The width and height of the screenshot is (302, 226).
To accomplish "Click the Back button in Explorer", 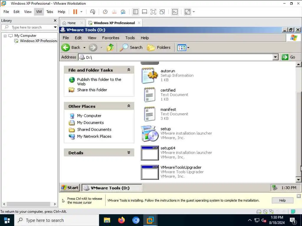I will 71,47.
